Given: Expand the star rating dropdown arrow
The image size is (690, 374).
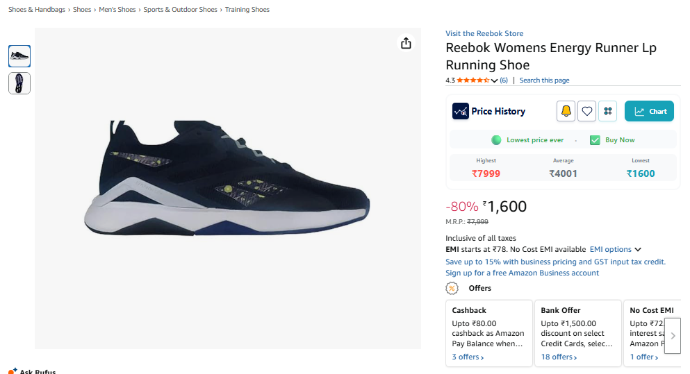Looking at the screenshot, I should click(x=494, y=80).
